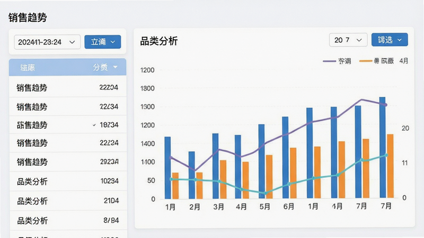Click the 6月 orange bar
The width and height of the screenshot is (424, 238).
coord(293,173)
